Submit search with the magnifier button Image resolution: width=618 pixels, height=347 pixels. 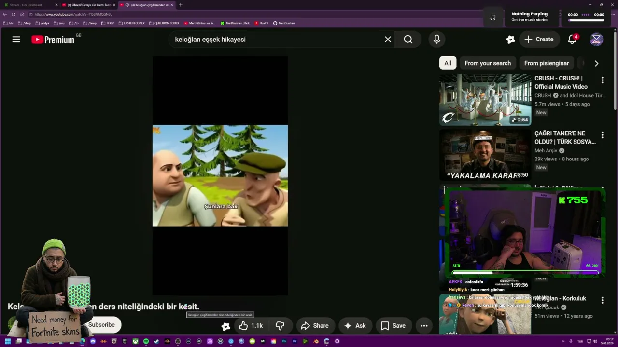pyautogui.click(x=408, y=40)
